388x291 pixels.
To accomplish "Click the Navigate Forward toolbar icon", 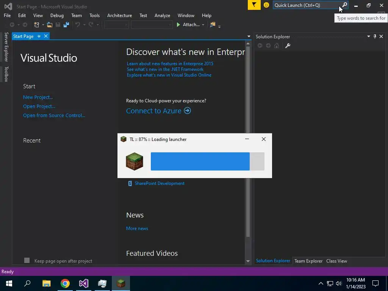I will 25,25.
